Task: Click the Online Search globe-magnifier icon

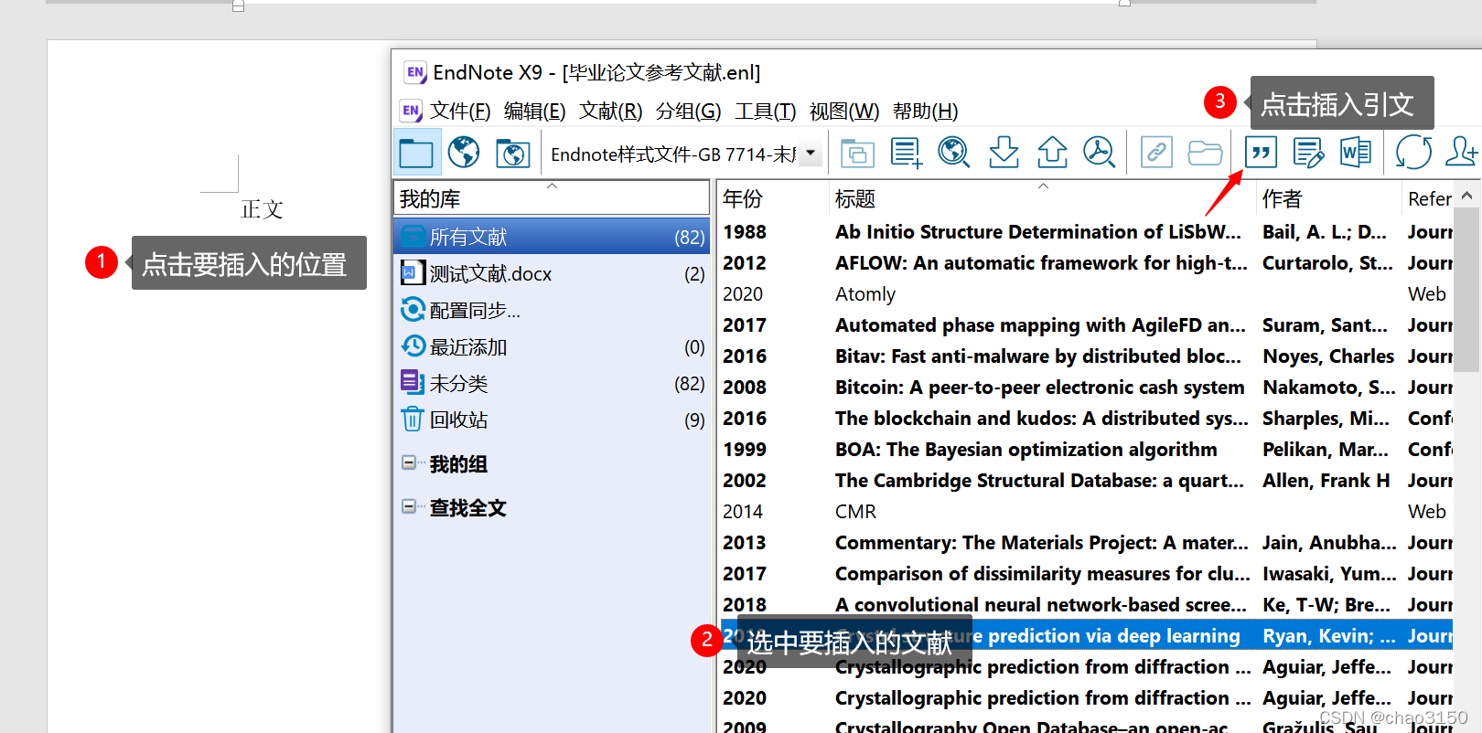Action: (x=954, y=153)
